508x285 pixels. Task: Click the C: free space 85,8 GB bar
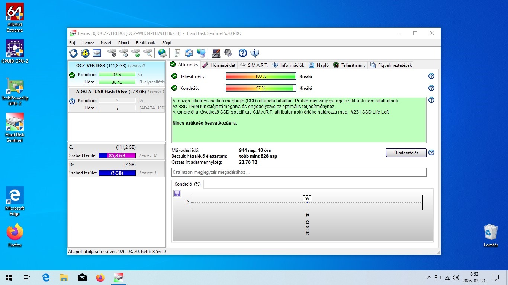pyautogui.click(x=117, y=155)
